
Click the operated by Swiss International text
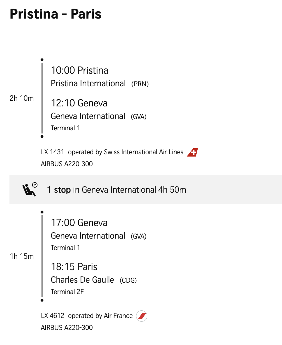(126, 152)
